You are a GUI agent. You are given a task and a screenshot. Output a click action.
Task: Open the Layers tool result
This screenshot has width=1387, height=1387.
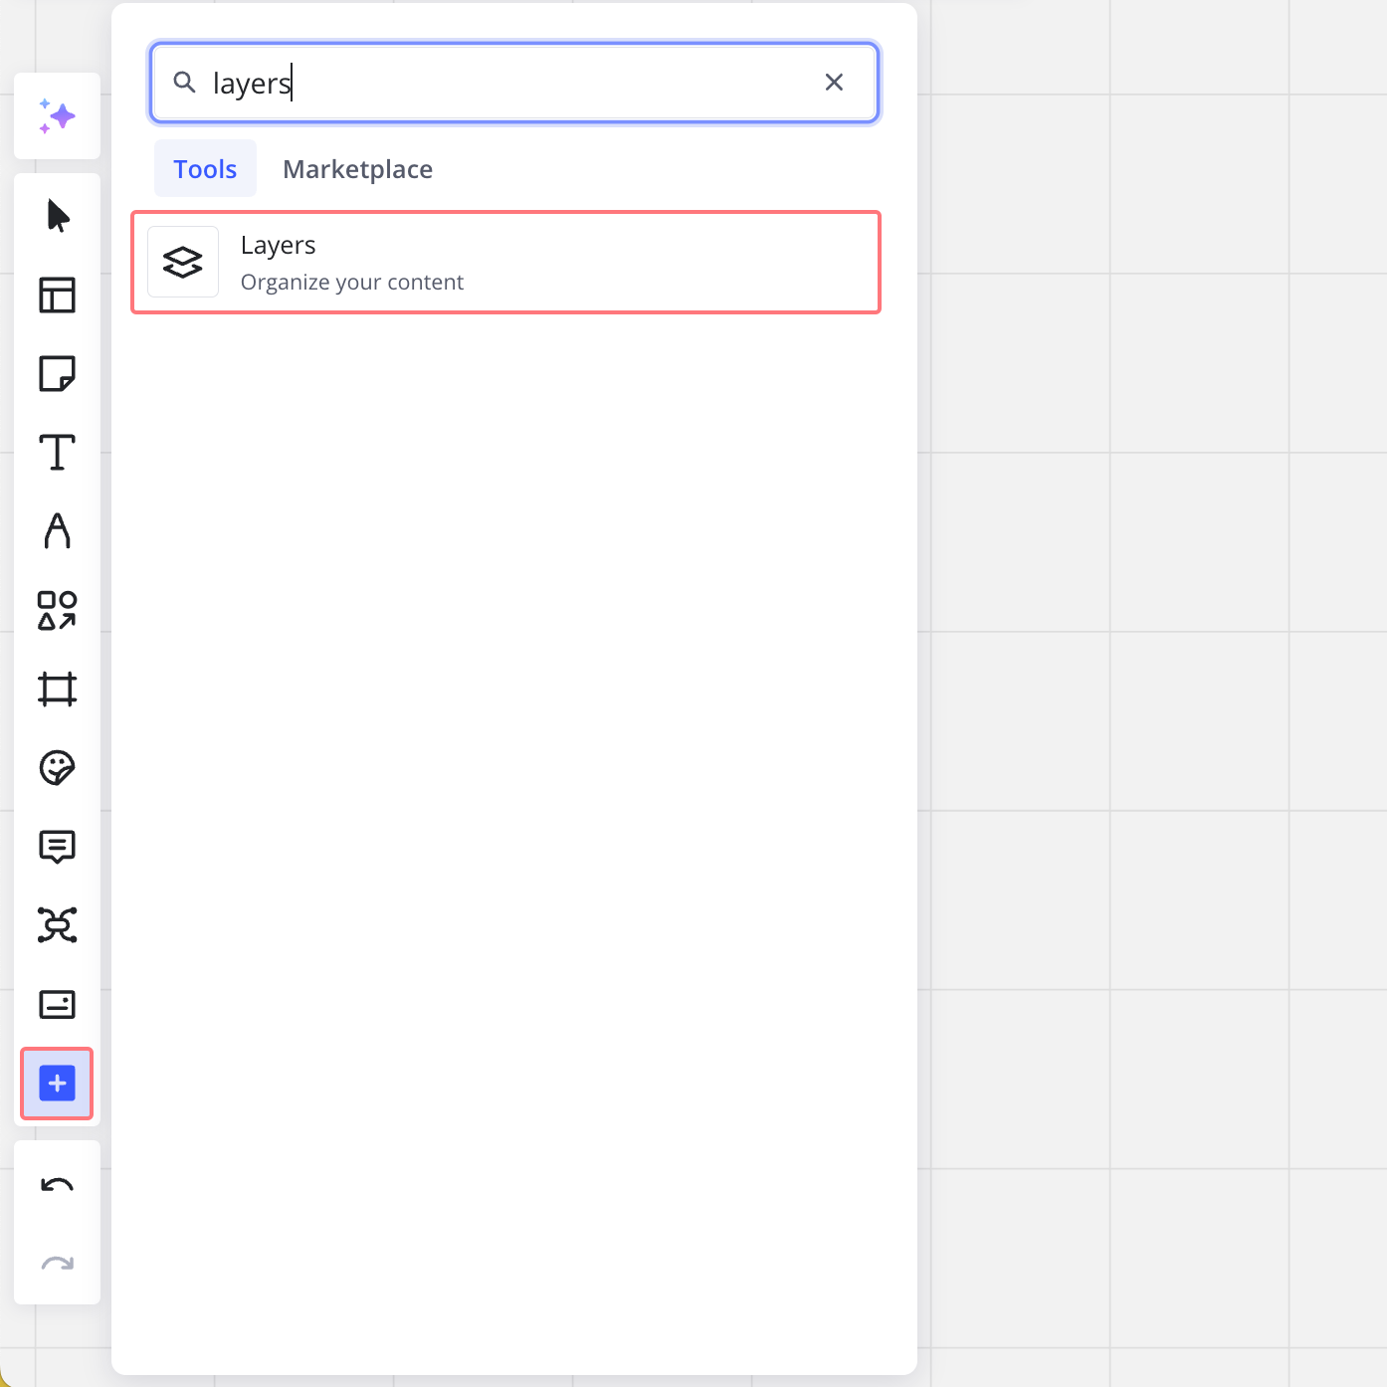click(505, 263)
